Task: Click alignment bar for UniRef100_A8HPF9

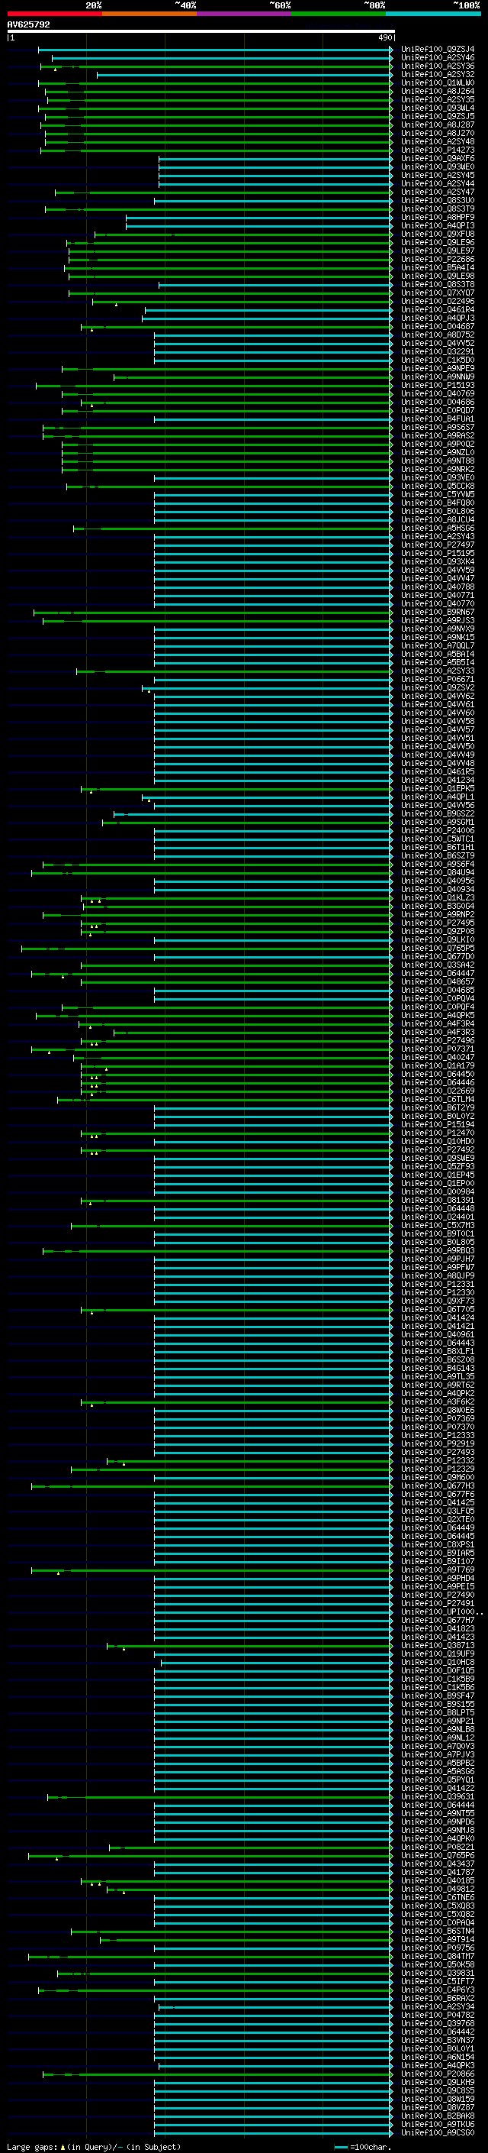Action: click(259, 218)
